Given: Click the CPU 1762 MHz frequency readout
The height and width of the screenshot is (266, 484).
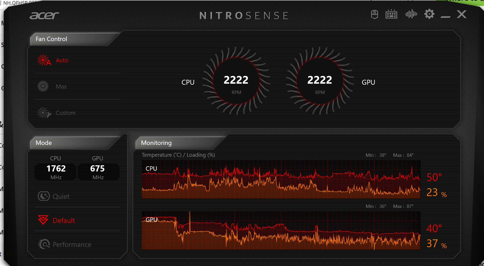Looking at the screenshot, I should coord(56,172).
